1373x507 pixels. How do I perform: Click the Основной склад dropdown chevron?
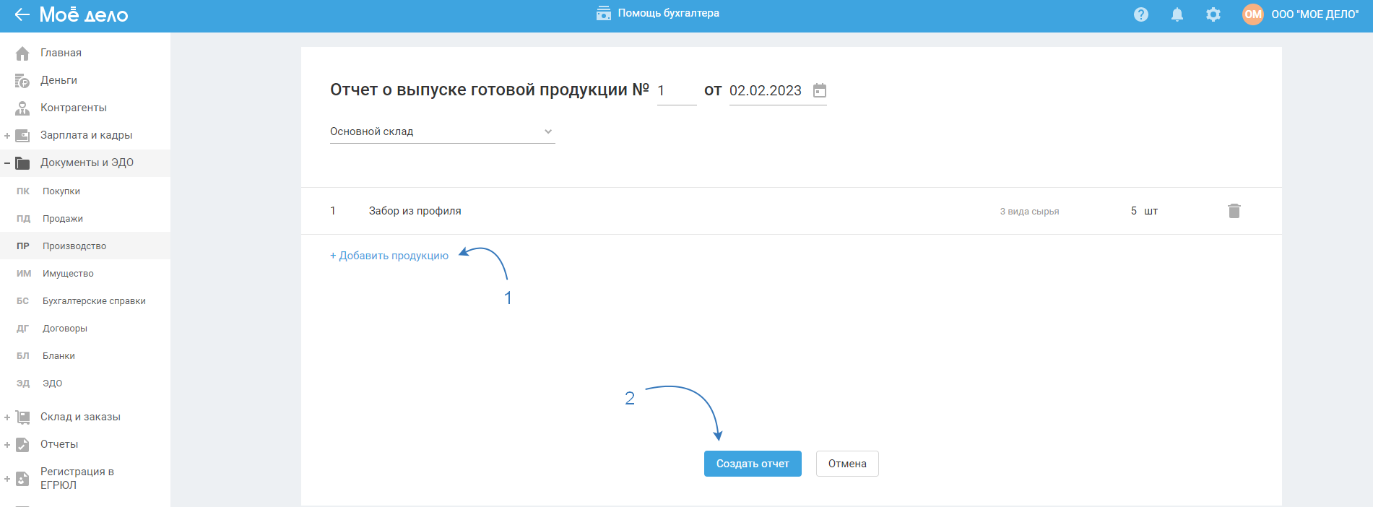point(548,131)
